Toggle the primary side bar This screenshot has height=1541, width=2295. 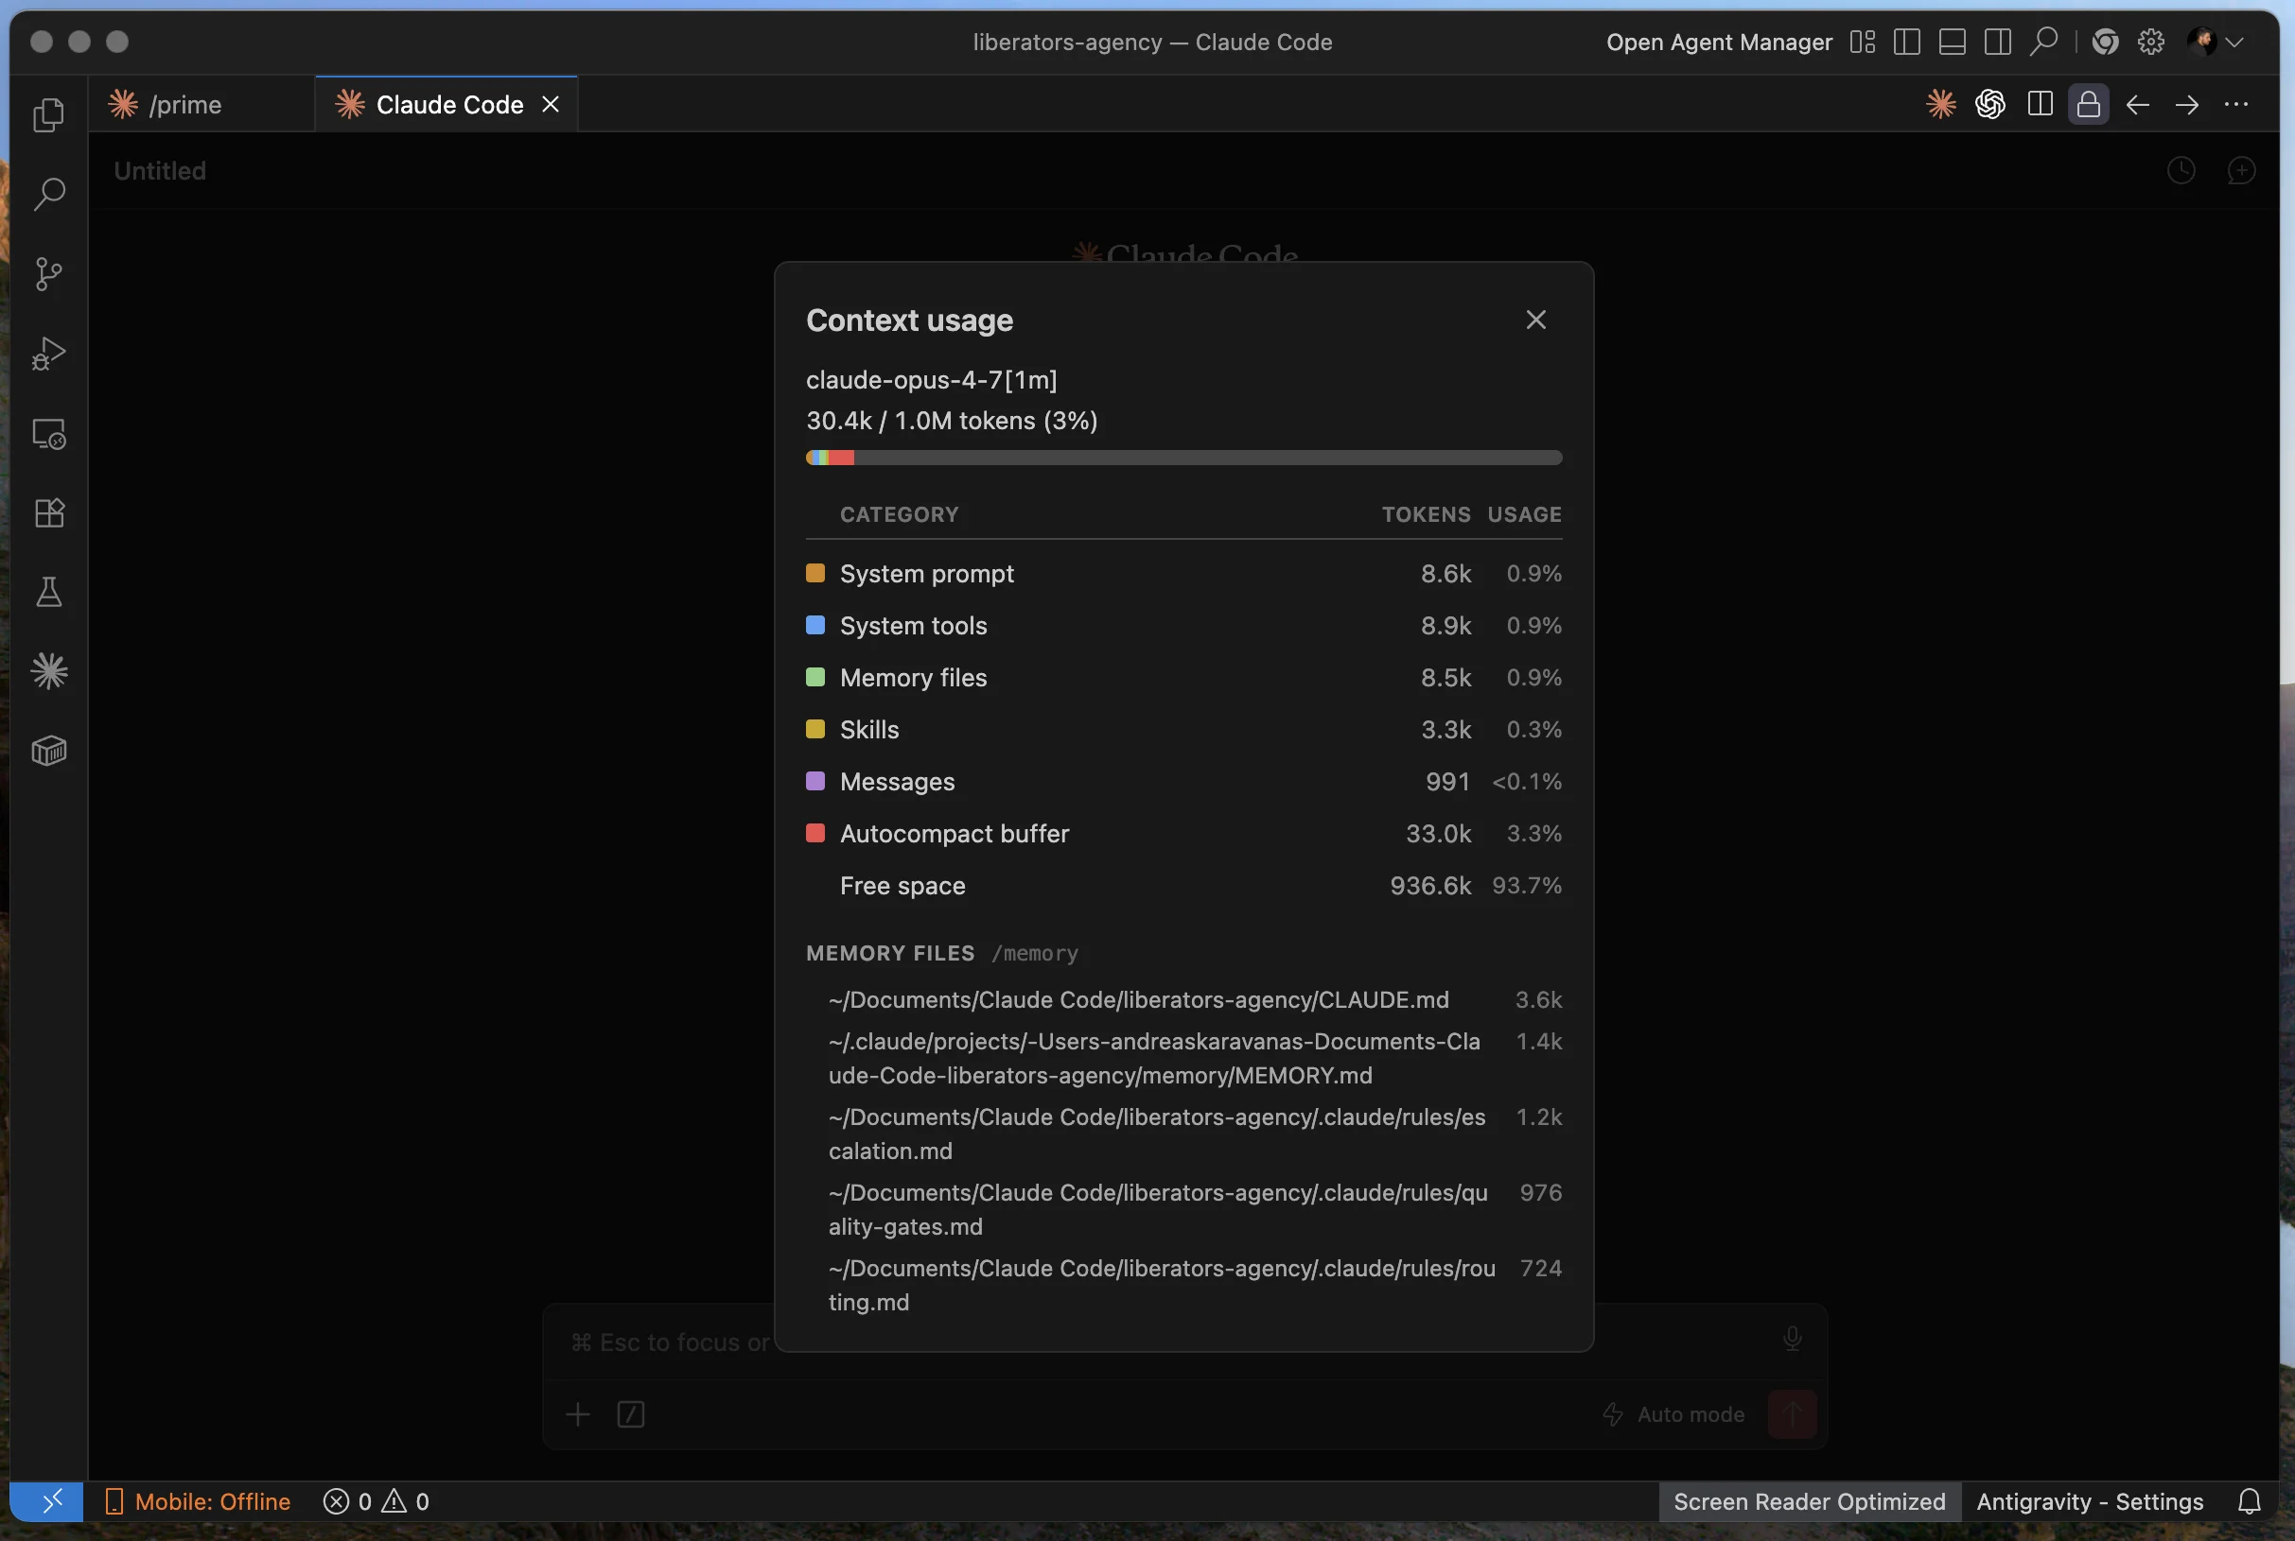pyautogui.click(x=1906, y=43)
